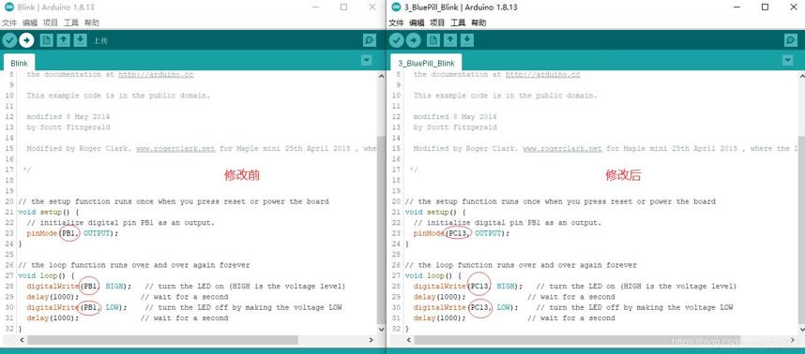Screen dimensions: 805x354
Task: Open sketch icon in 3_BluePill_Blink window
Action: [x=450, y=40]
